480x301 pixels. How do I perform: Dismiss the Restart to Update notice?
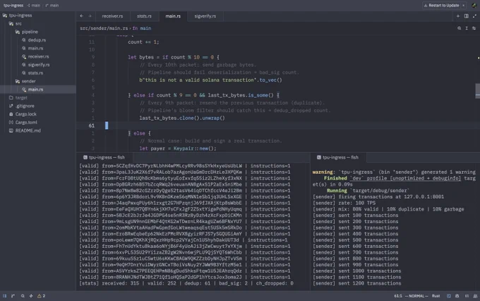click(464, 5)
